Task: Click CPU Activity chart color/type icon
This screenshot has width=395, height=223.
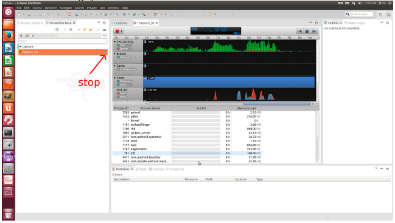Action: (145, 42)
